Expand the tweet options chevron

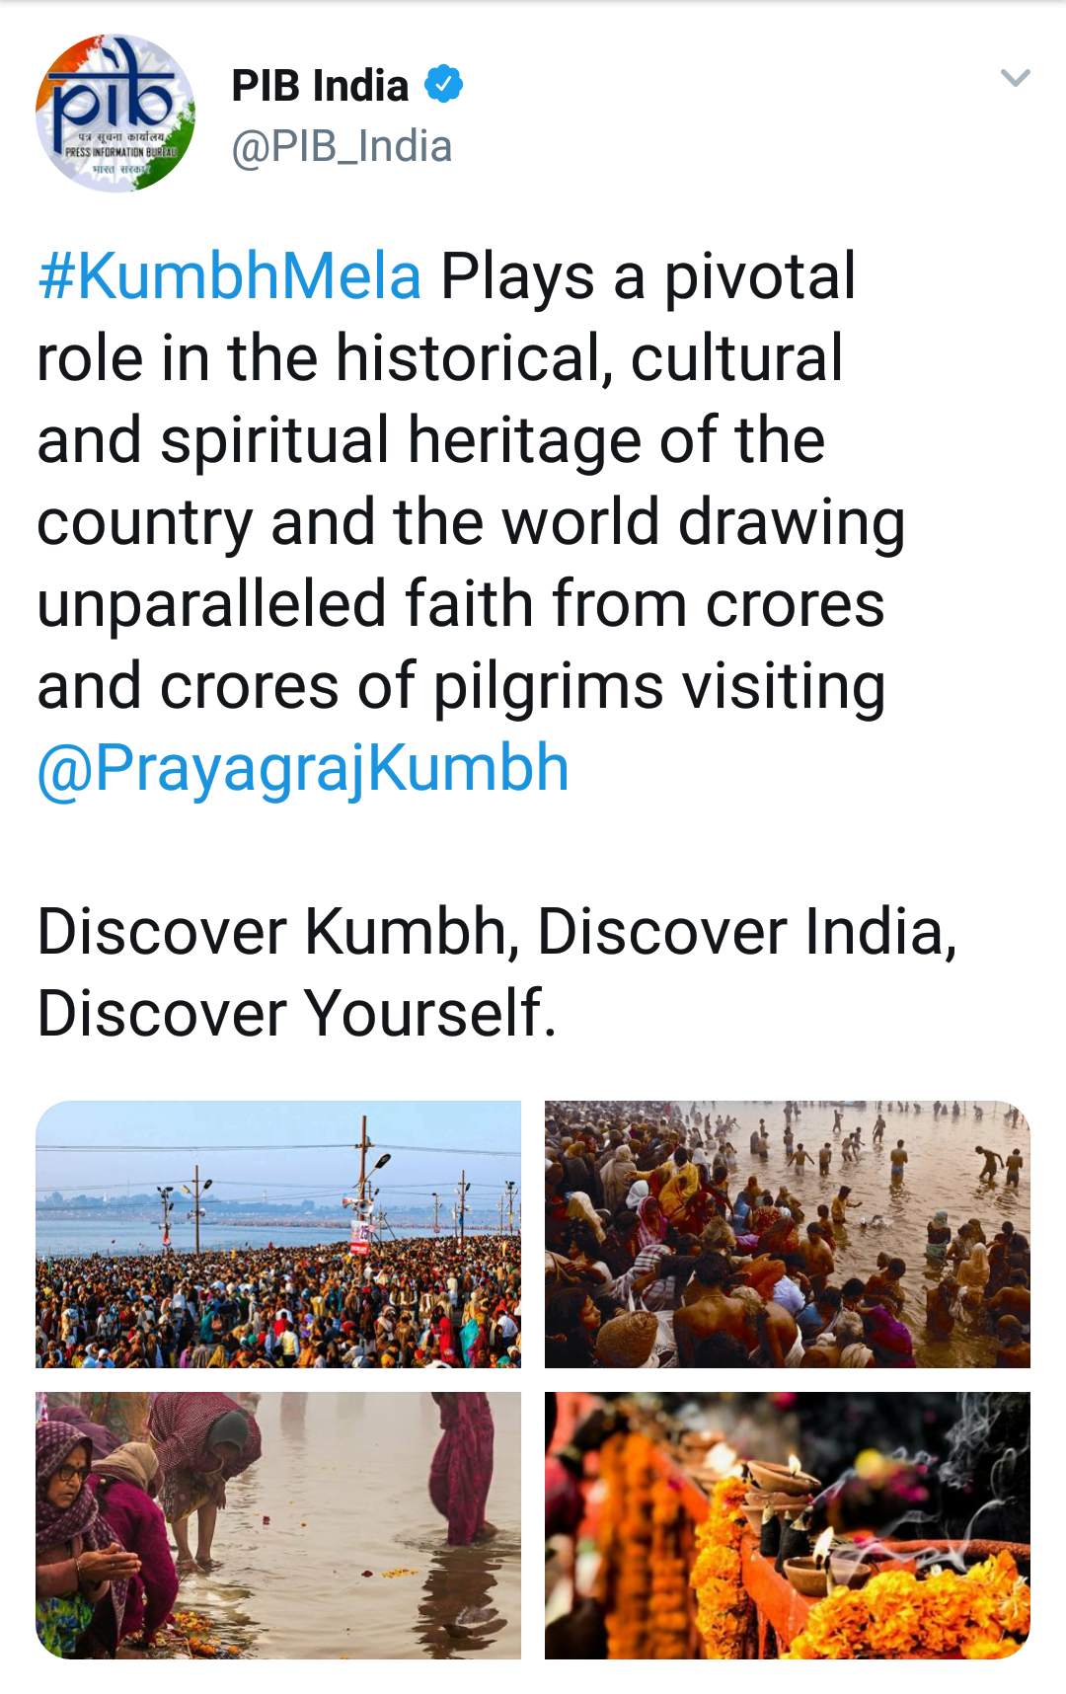1015,78
